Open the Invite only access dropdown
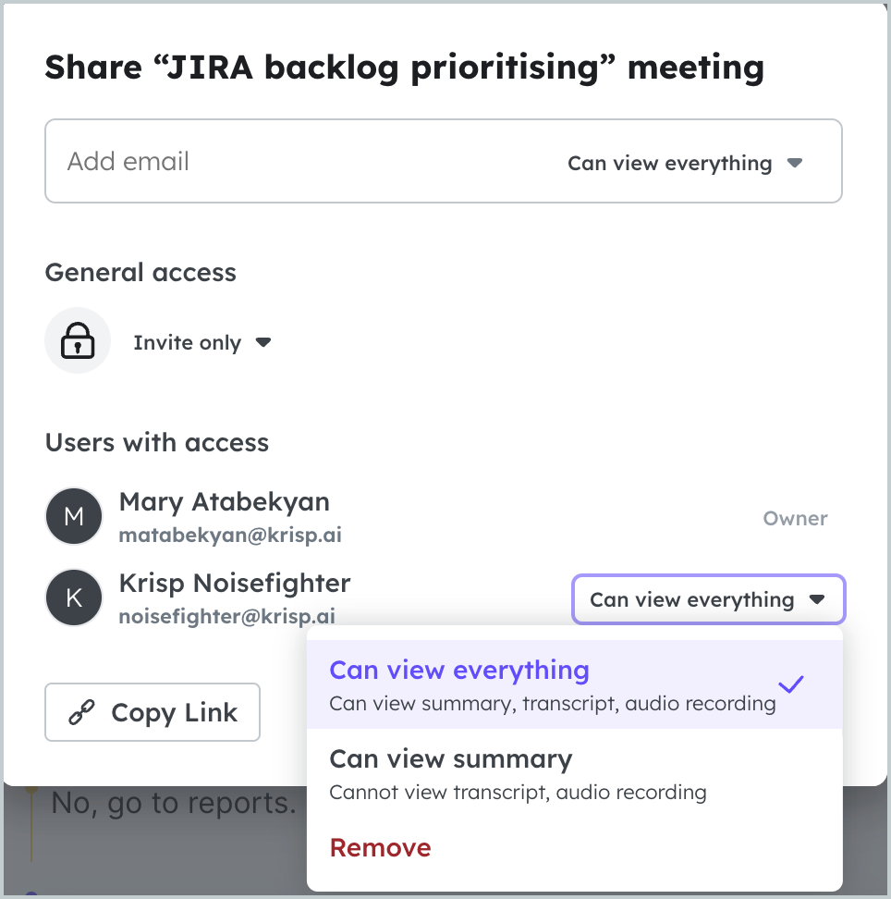This screenshot has height=899, width=891. click(x=202, y=342)
